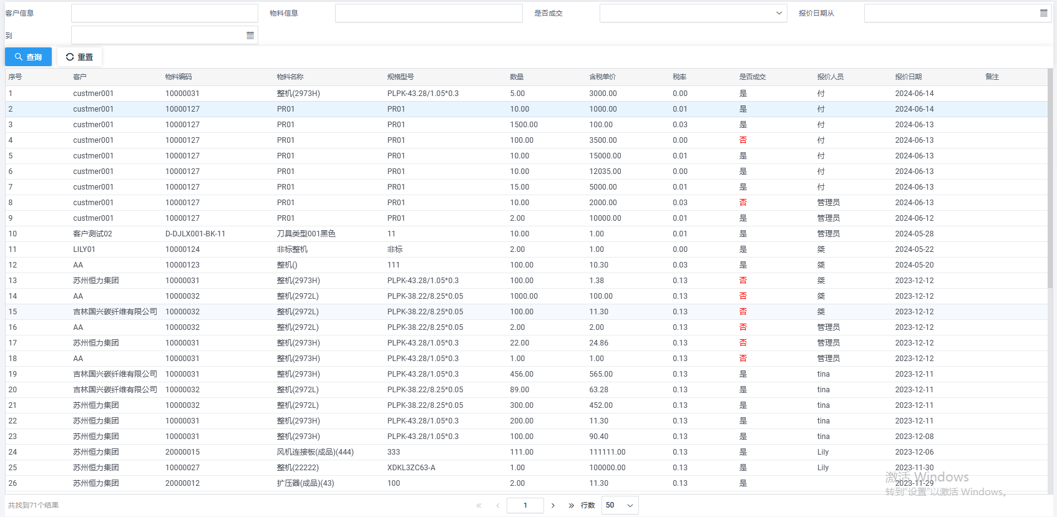Image resolution: width=1057 pixels, height=517 pixels.
Task: Select row 24 风机连接板(成品)(444)
Action: coord(315,452)
